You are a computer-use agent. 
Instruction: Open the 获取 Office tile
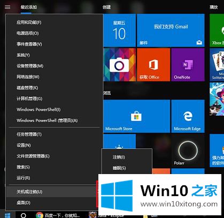point(153,65)
